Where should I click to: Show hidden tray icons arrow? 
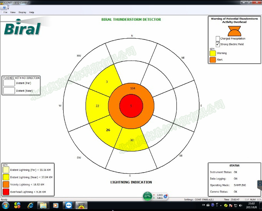(x=221, y=206)
